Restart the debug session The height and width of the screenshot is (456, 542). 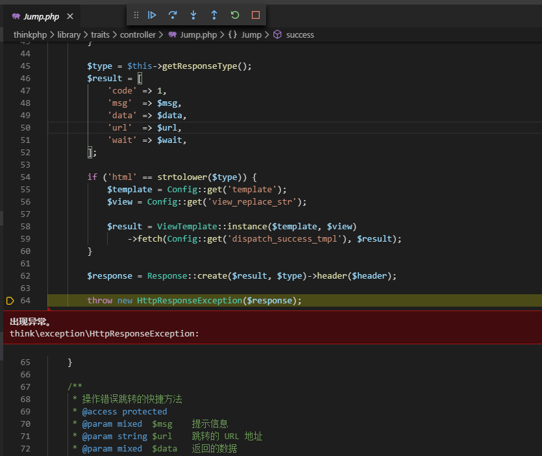[x=235, y=14]
